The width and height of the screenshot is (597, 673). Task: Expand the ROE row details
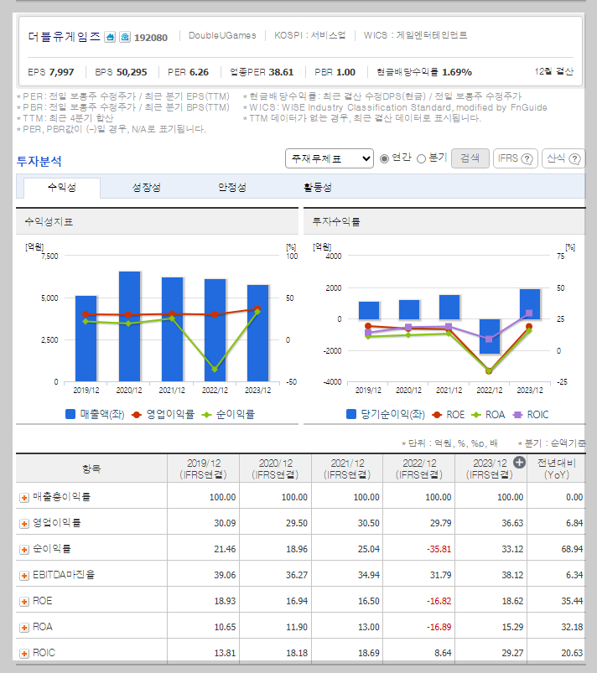point(24,602)
